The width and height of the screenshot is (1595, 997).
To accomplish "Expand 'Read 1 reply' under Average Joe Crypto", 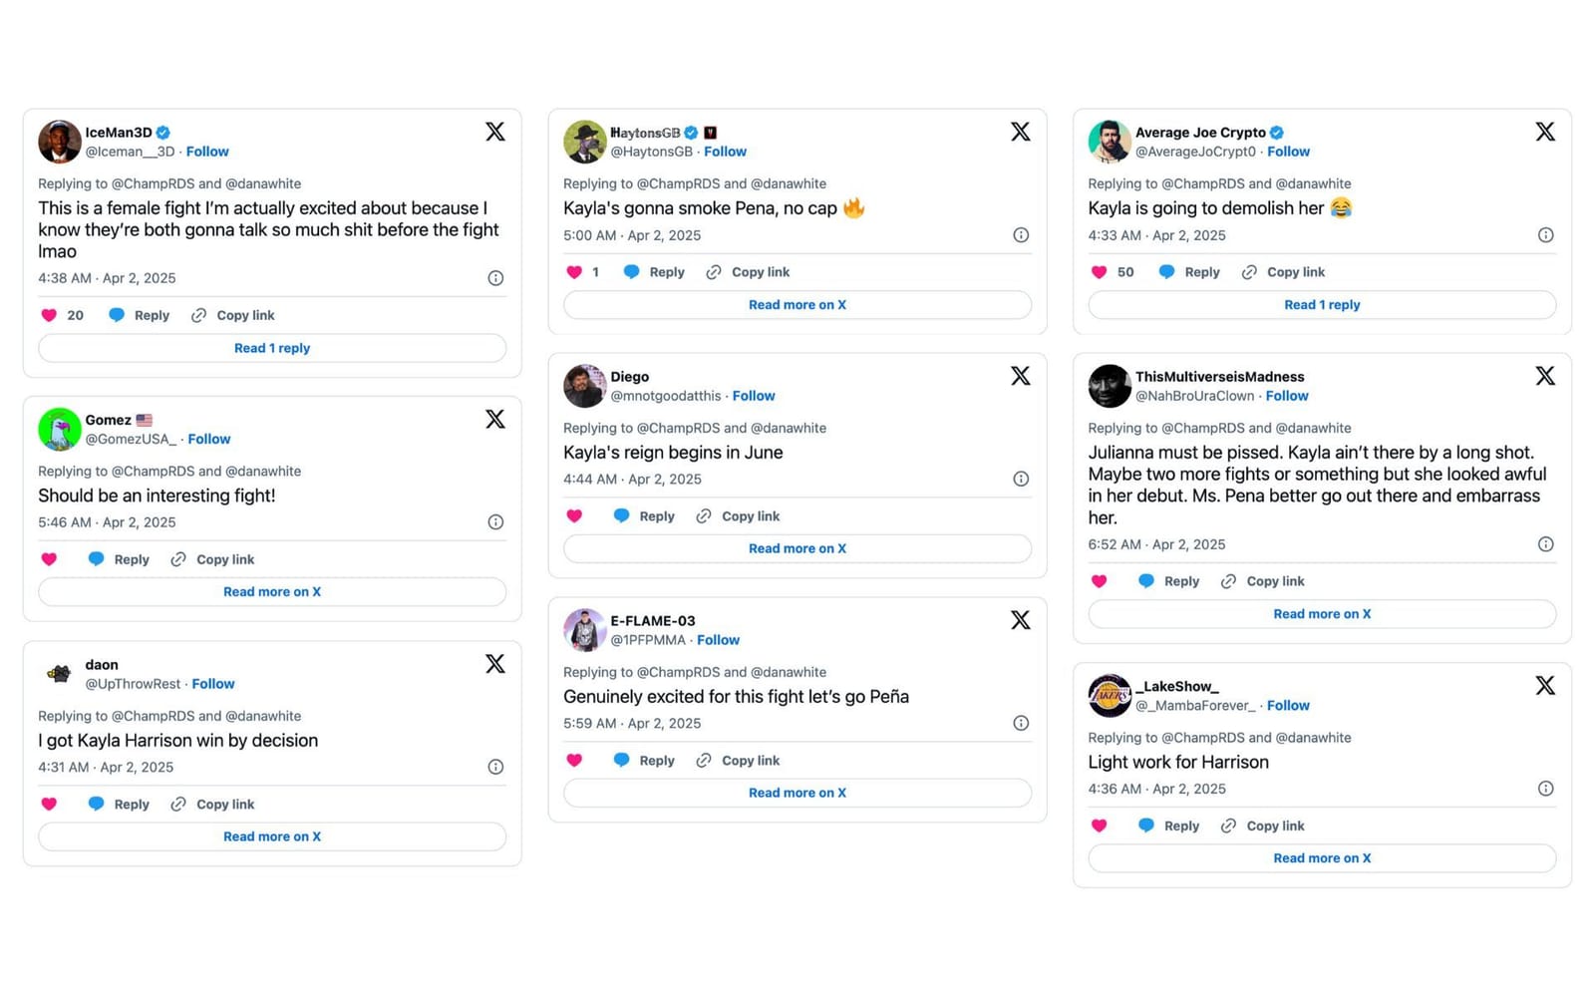I will tap(1322, 305).
